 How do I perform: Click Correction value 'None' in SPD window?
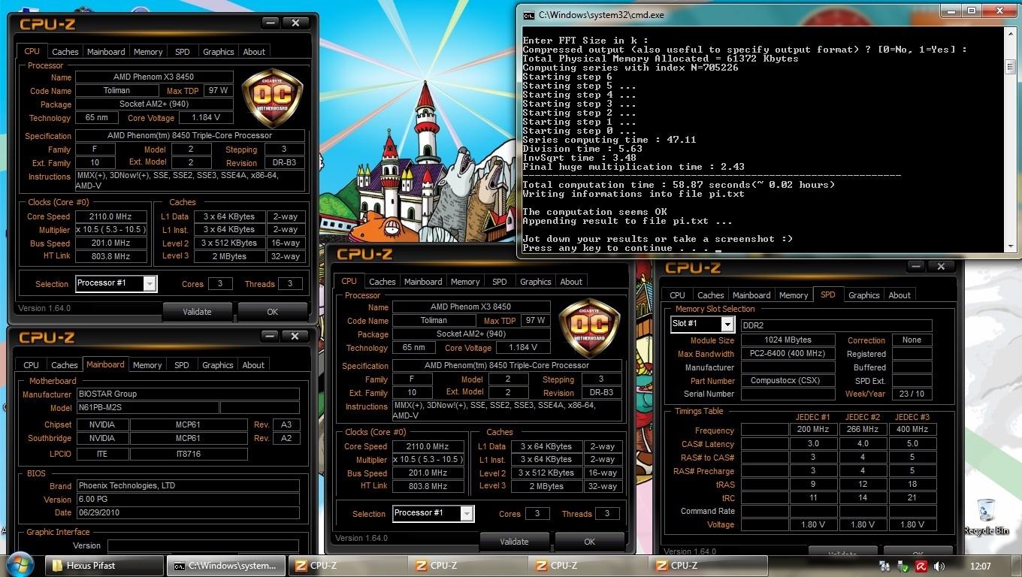[912, 340]
